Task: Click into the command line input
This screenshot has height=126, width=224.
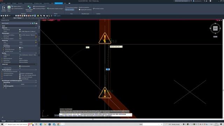Action: tap(96, 115)
